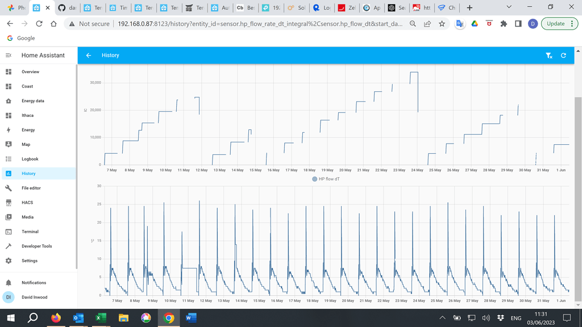Launch Excel from the taskbar
582x327 pixels.
[101, 318]
